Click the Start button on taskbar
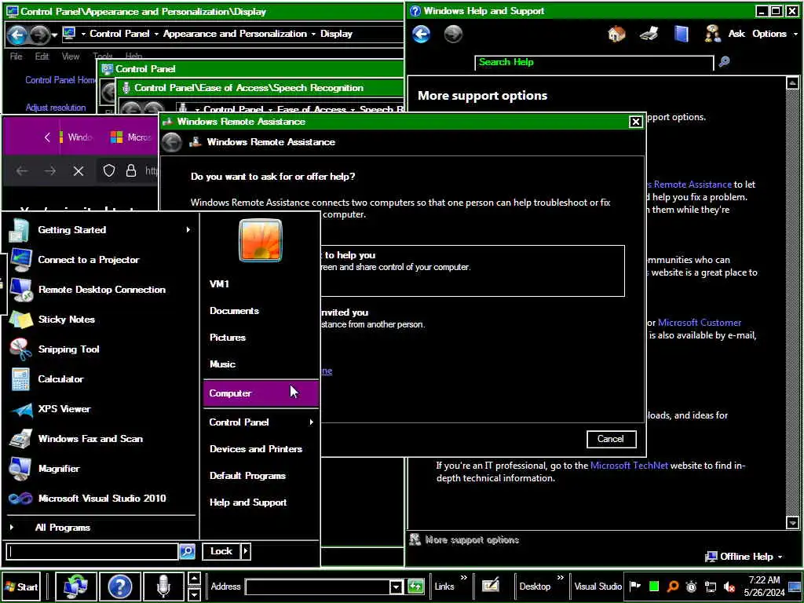The height and width of the screenshot is (603, 804). tap(21, 587)
